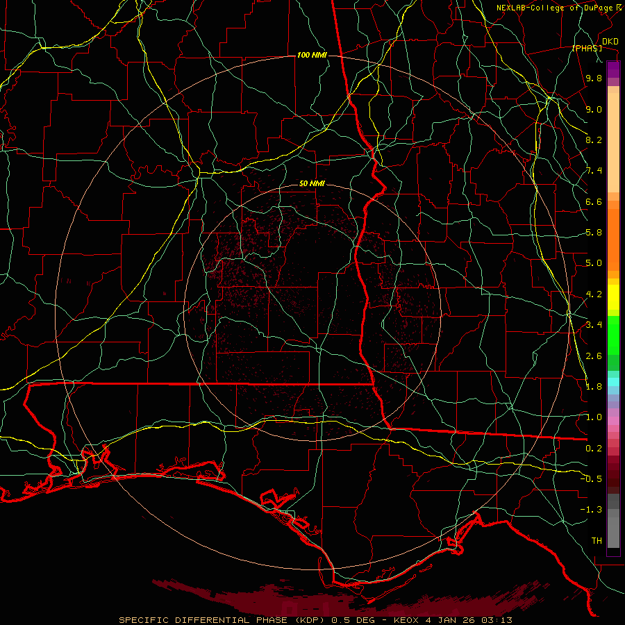The width and height of the screenshot is (625, 625).
Task: Click the 3.4 scale value
Action: point(594,325)
